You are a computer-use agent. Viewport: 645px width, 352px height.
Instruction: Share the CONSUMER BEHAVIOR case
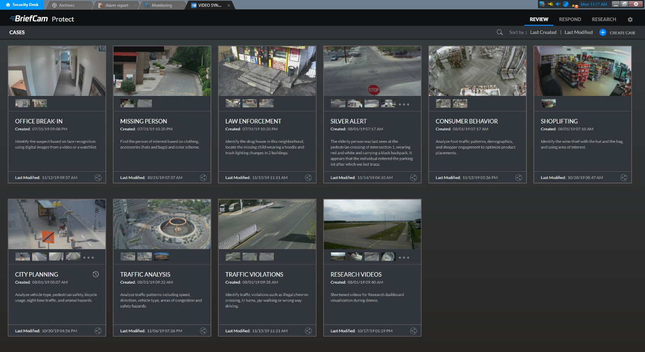tap(519, 178)
